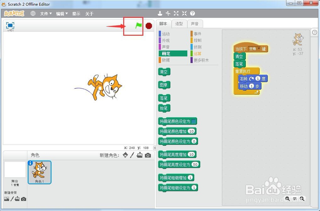Click the 重复执行 forever block in script
Screen dimensions: 320x211
click(243, 72)
